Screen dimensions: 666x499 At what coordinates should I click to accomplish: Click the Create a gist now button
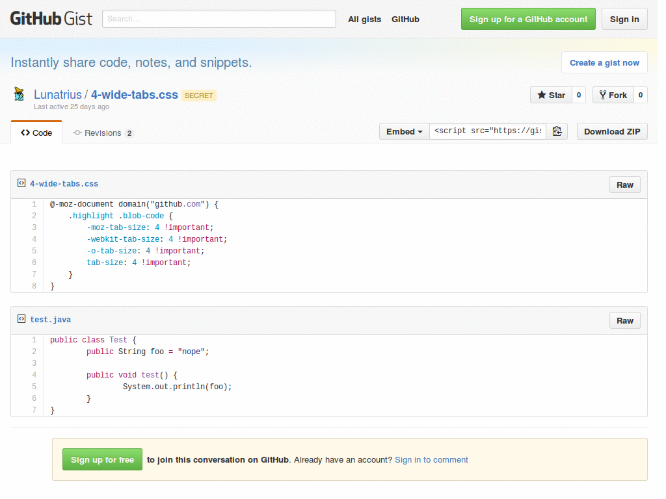(604, 62)
